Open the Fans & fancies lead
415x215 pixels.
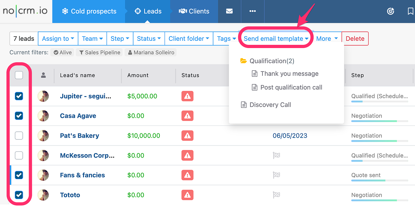82,175
